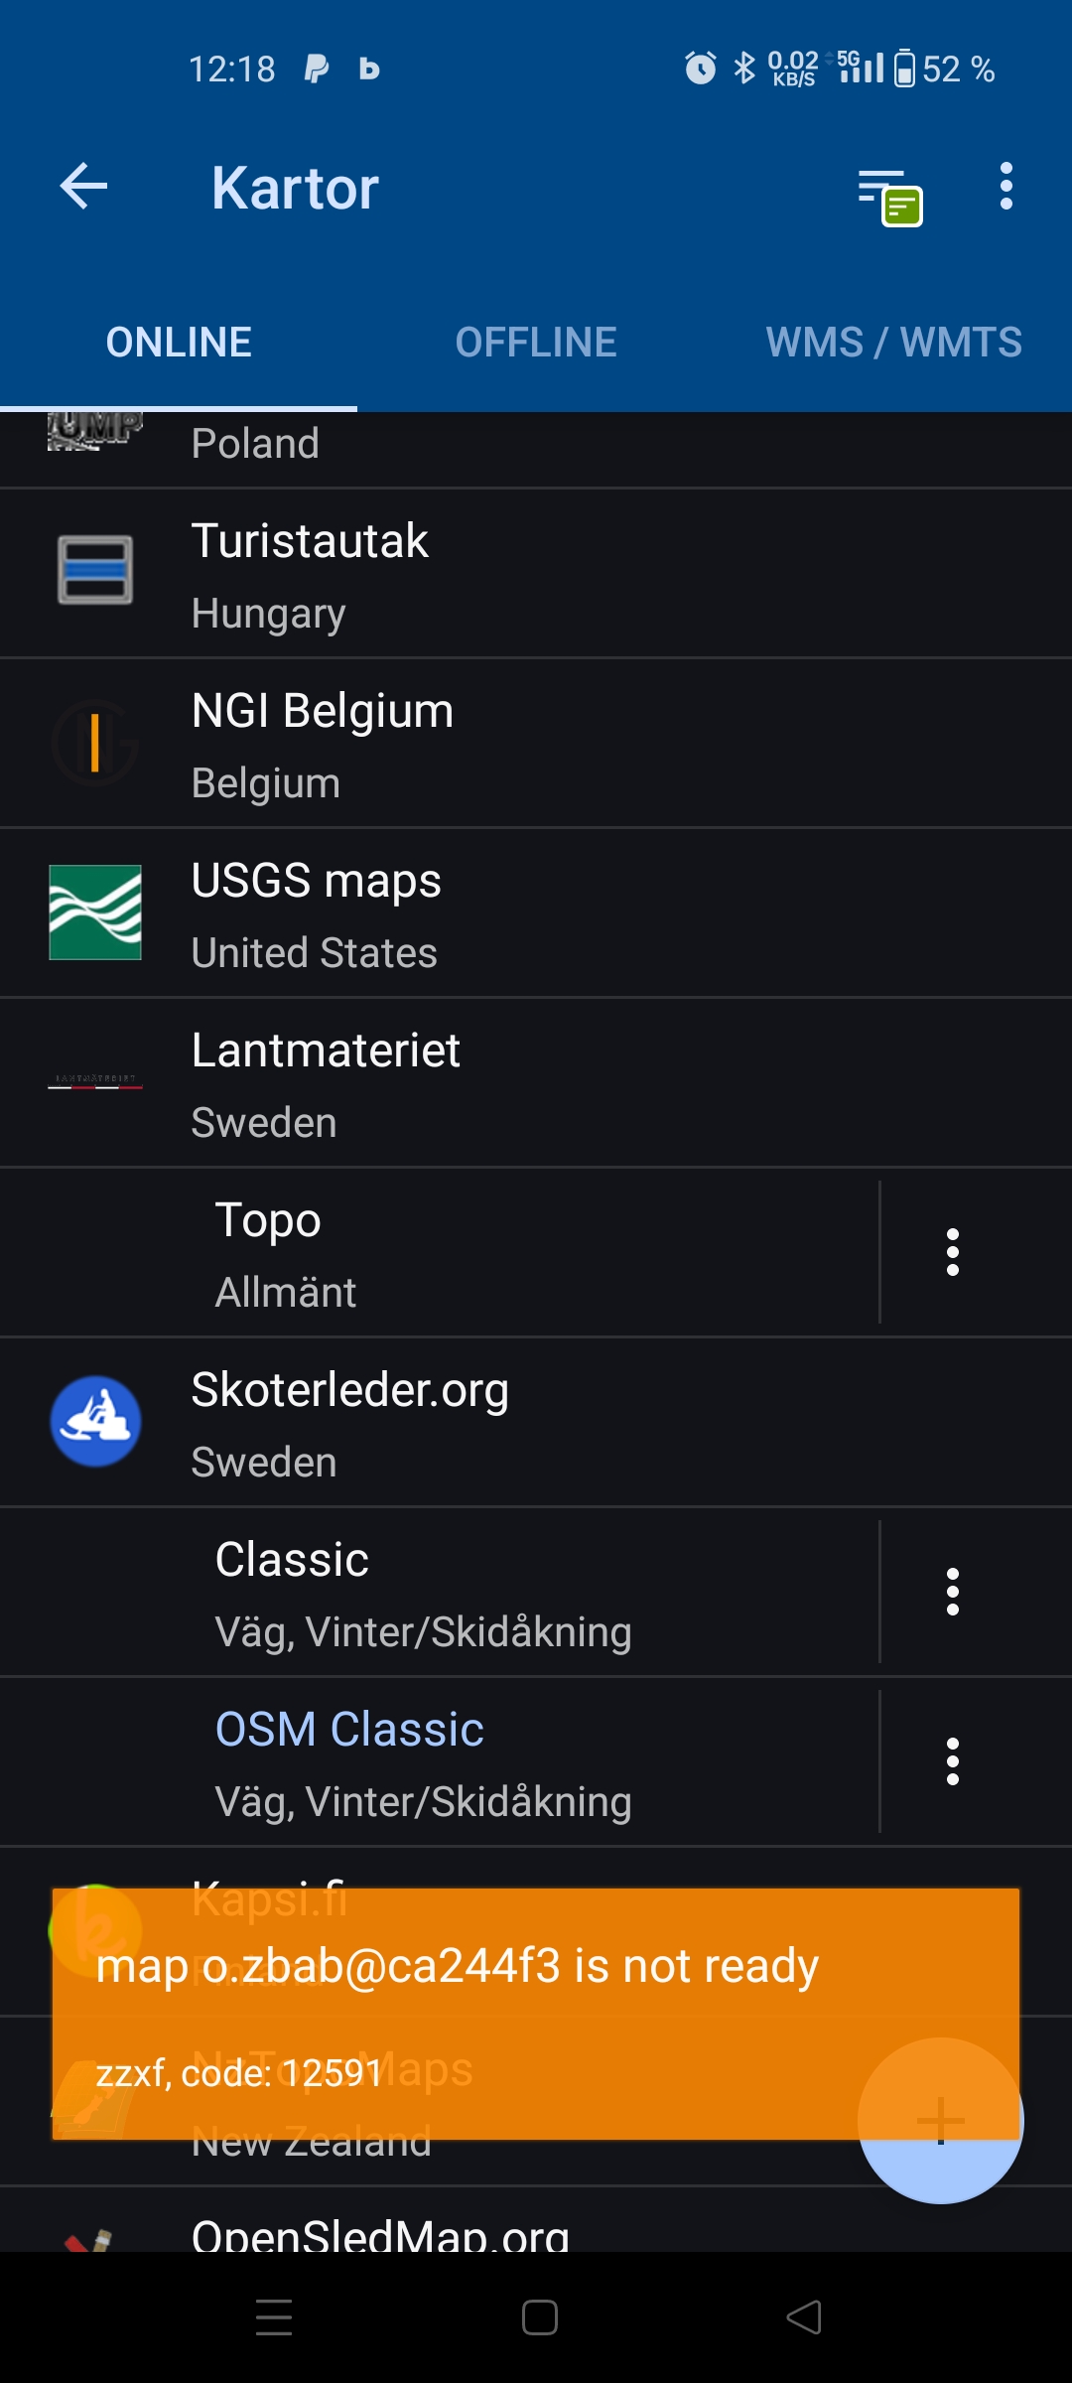Viewport: 1072px width, 2383px height.
Task: Tap the back arrow in header
Action: 83,187
